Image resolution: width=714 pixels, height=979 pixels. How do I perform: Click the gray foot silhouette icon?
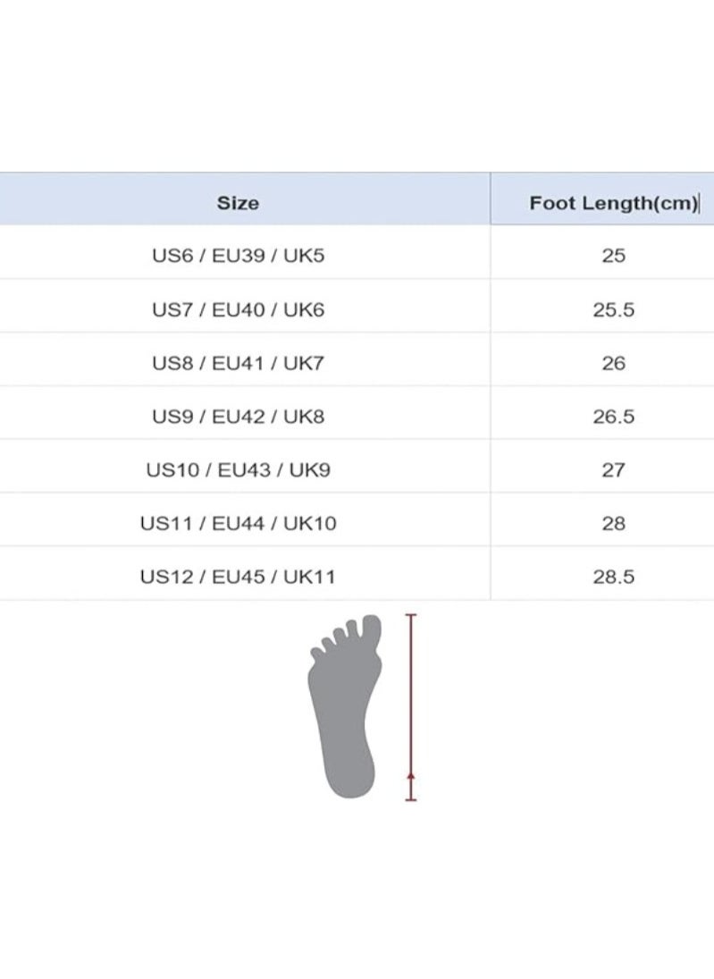(x=345, y=706)
